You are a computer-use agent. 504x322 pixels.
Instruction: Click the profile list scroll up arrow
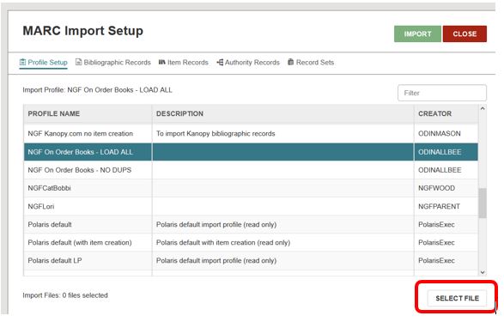(x=483, y=108)
